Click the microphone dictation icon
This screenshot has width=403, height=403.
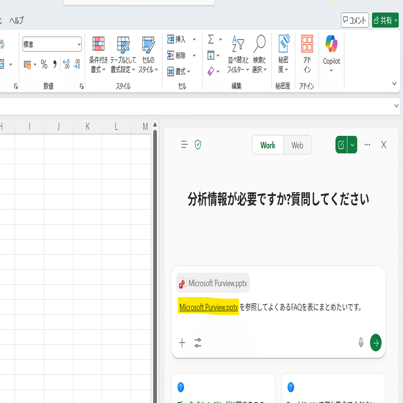click(x=361, y=343)
